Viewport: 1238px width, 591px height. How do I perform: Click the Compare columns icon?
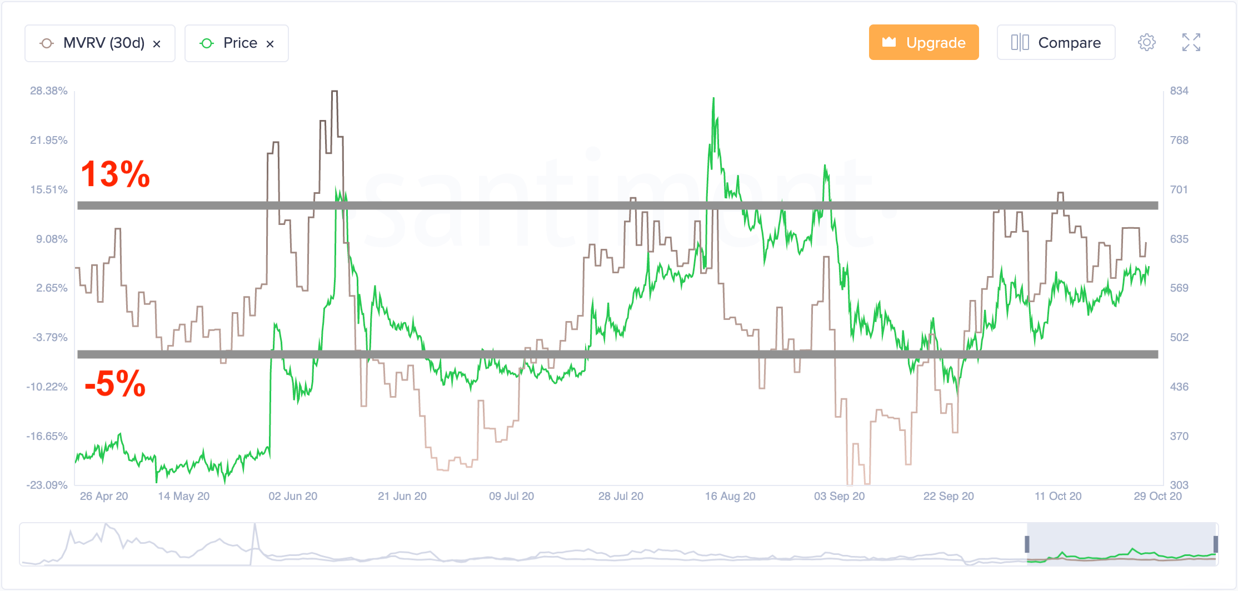coord(1020,42)
